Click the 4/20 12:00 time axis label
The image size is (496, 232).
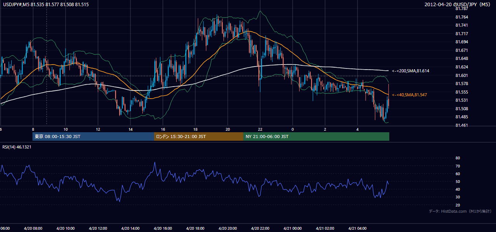tap(98, 229)
